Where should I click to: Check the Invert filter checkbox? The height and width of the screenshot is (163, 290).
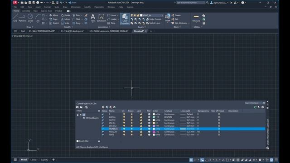coord(77,141)
